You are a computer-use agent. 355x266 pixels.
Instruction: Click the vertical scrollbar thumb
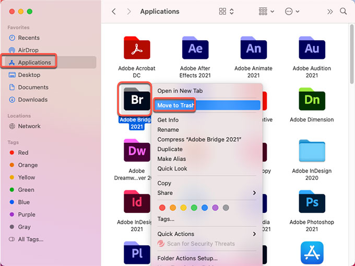[x=352, y=54]
